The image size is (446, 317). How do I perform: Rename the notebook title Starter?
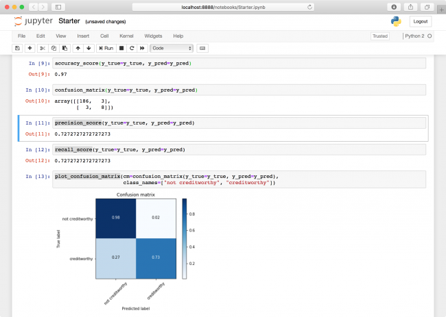point(69,21)
